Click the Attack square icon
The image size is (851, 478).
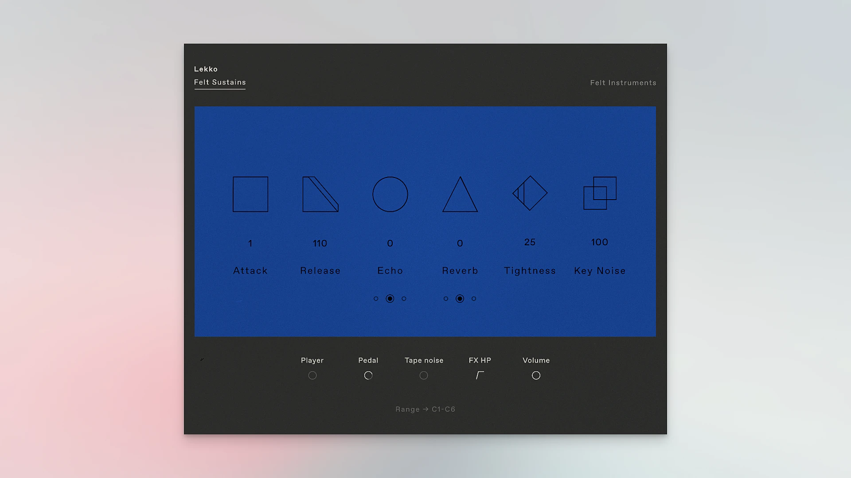click(x=250, y=194)
